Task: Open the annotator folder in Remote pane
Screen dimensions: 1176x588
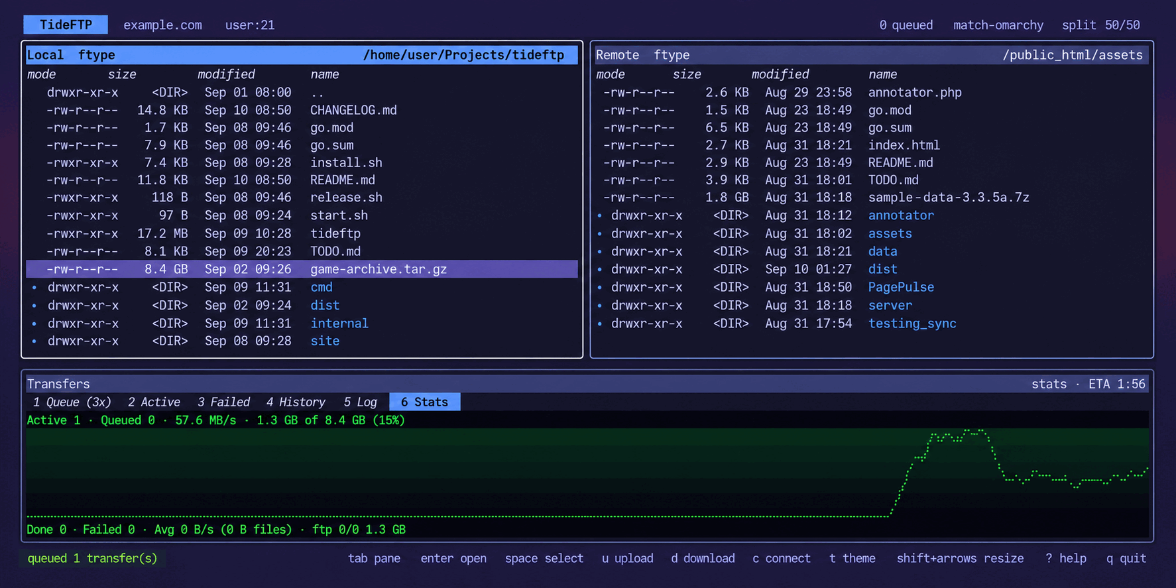Action: click(872, 215)
